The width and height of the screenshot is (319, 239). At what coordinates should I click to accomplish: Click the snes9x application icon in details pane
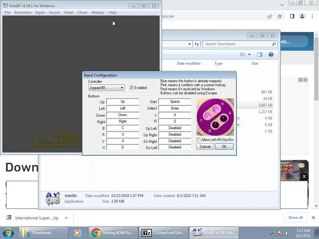53,199
